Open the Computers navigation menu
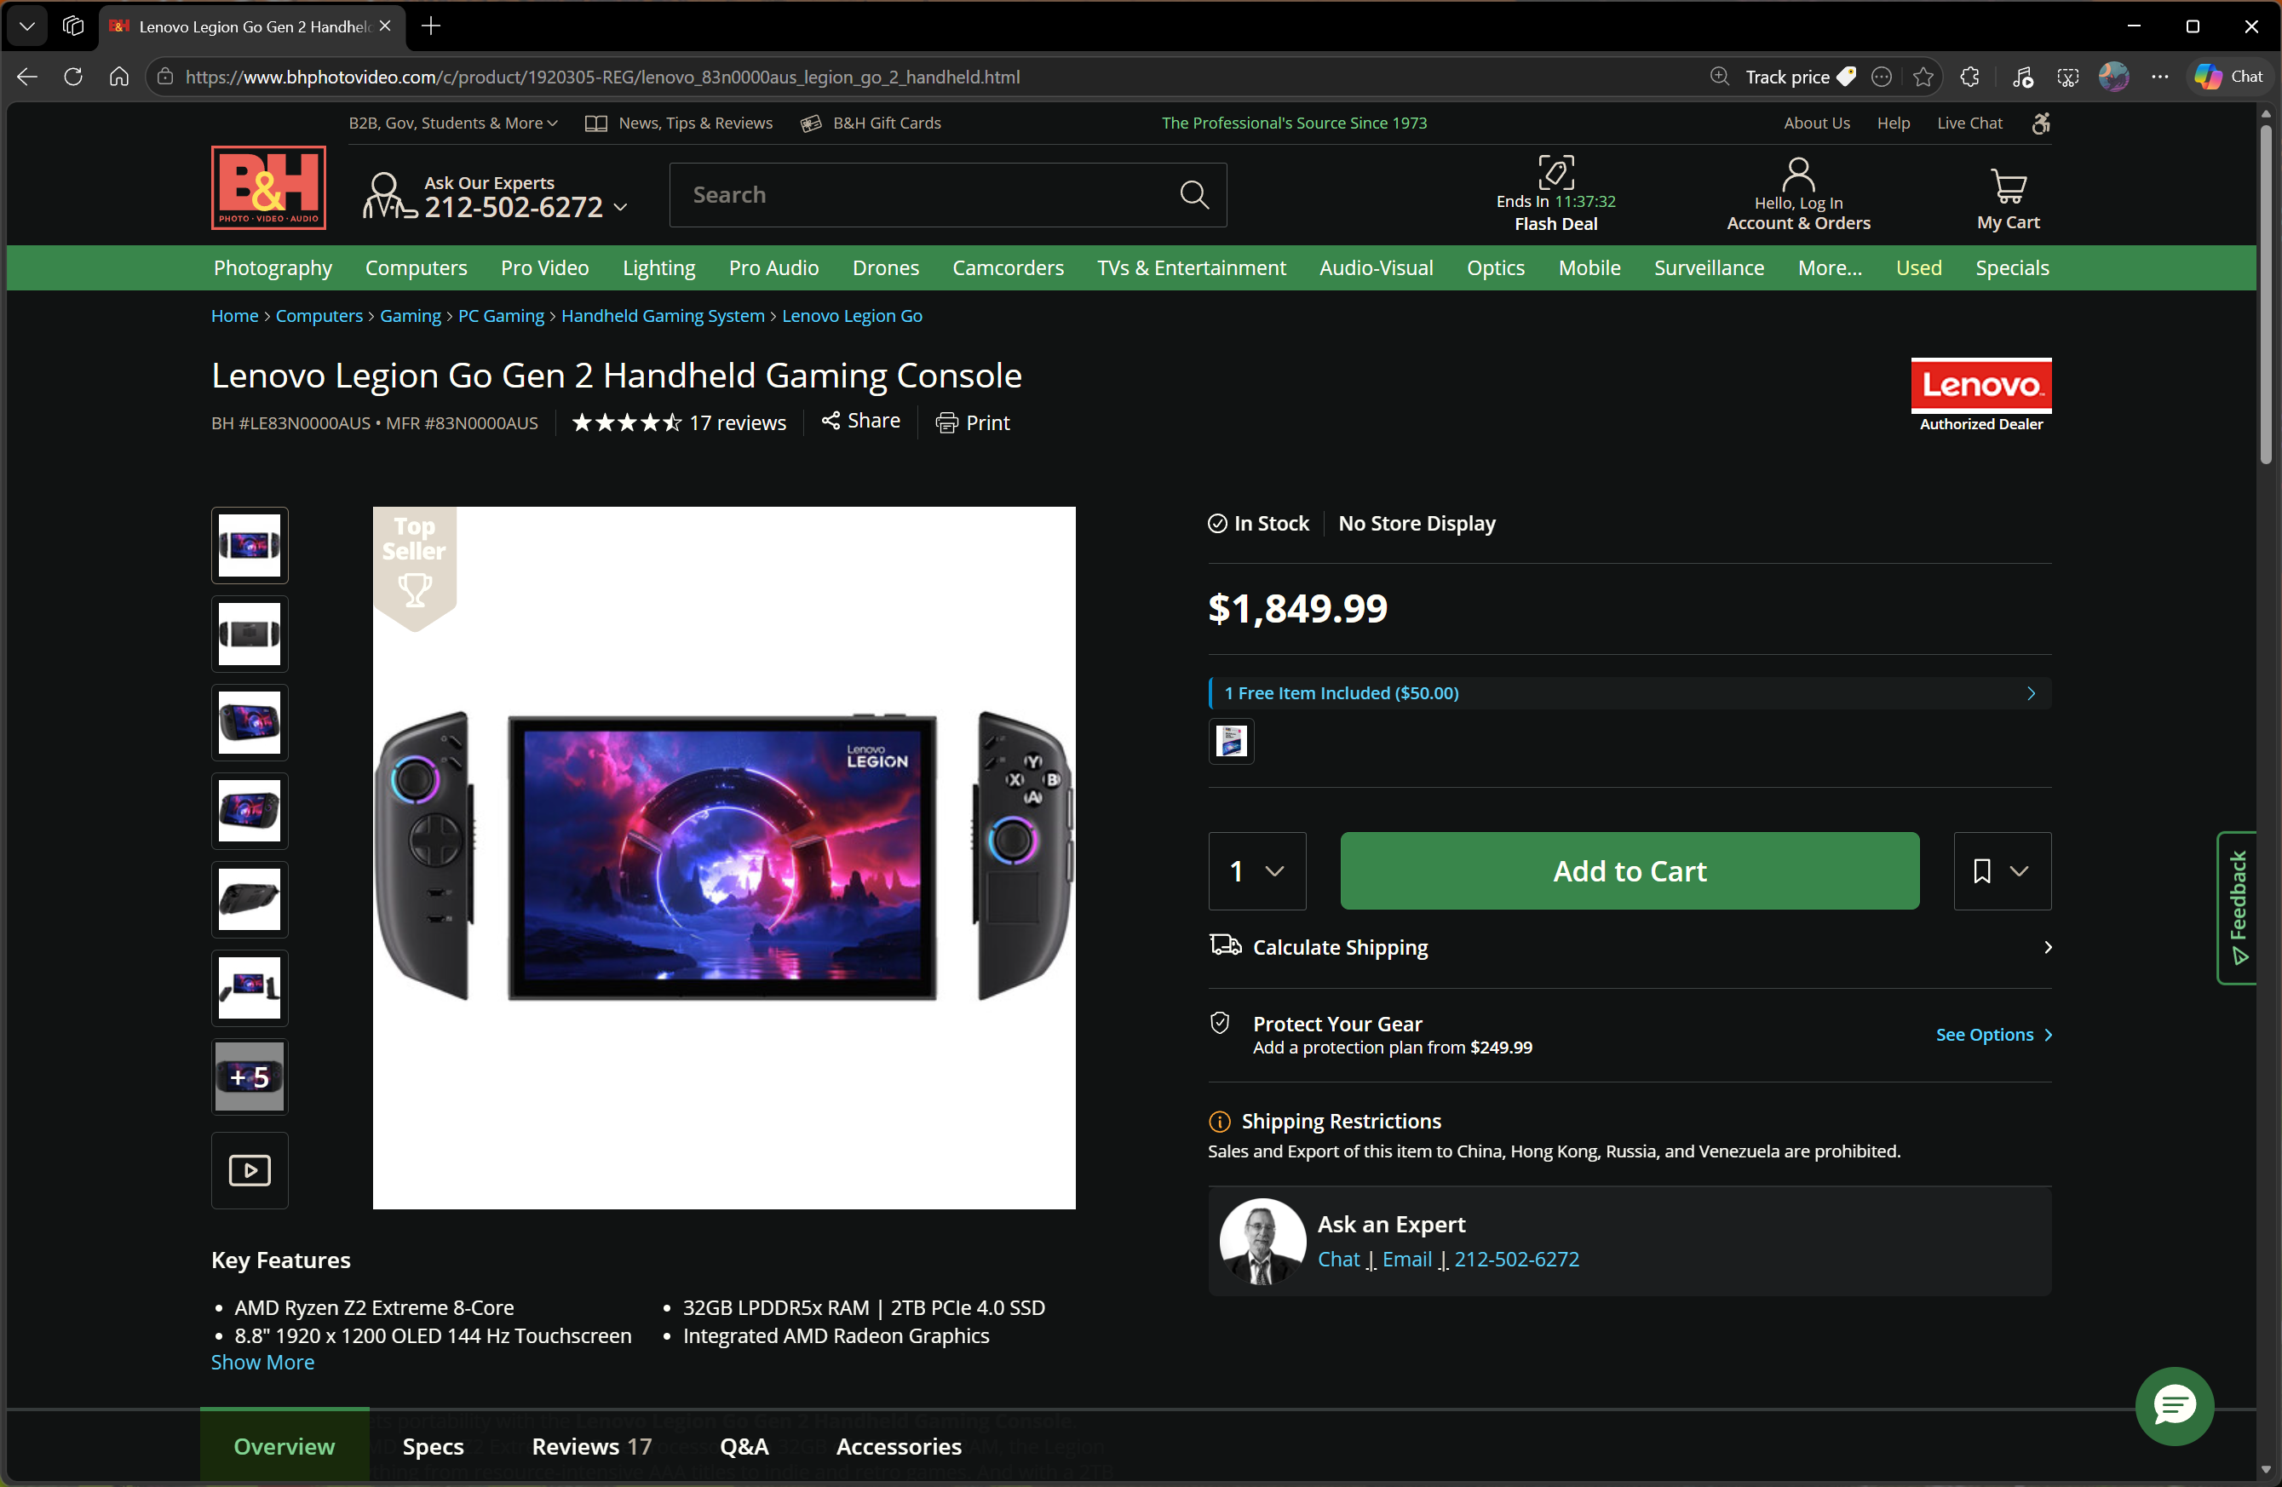 coord(415,267)
